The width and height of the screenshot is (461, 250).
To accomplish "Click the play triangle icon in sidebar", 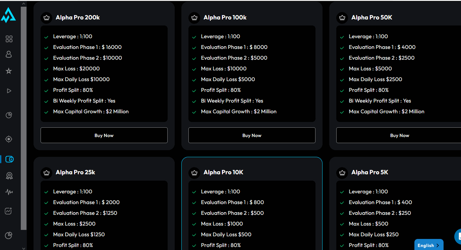I will coord(9,91).
